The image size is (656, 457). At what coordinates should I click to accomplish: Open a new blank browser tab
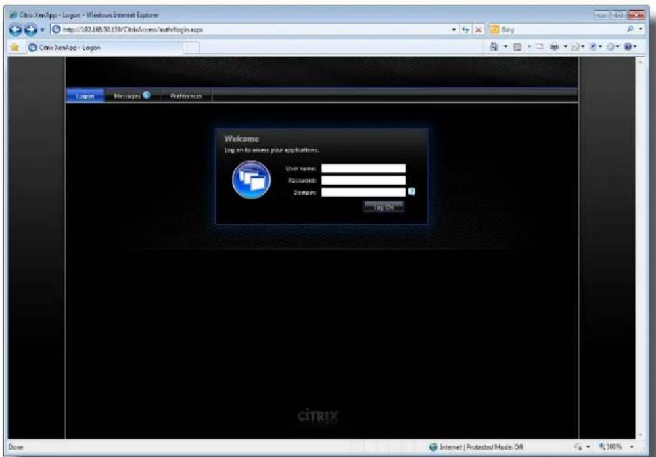tap(191, 48)
